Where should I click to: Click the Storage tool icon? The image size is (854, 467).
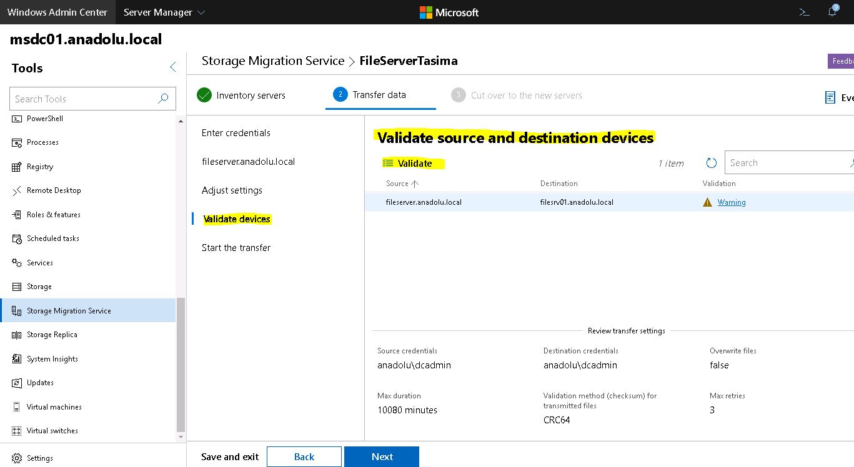16,287
